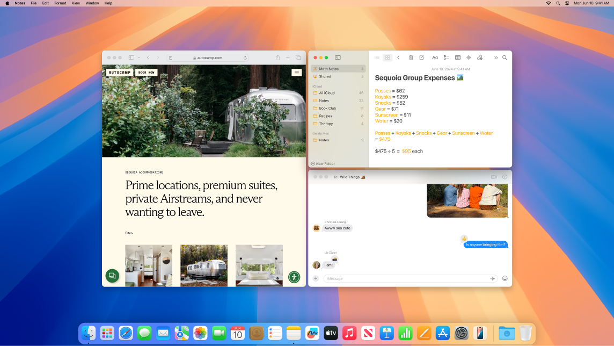Open Music from the Dock
614x346 pixels.
(349, 333)
